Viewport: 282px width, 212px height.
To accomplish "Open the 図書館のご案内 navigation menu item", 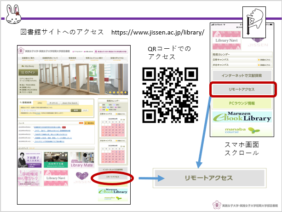I will tap(28, 58).
